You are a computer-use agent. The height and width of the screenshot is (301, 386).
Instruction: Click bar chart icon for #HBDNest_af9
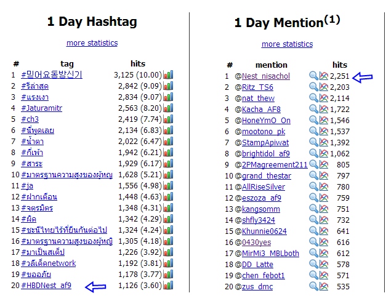(x=169, y=285)
